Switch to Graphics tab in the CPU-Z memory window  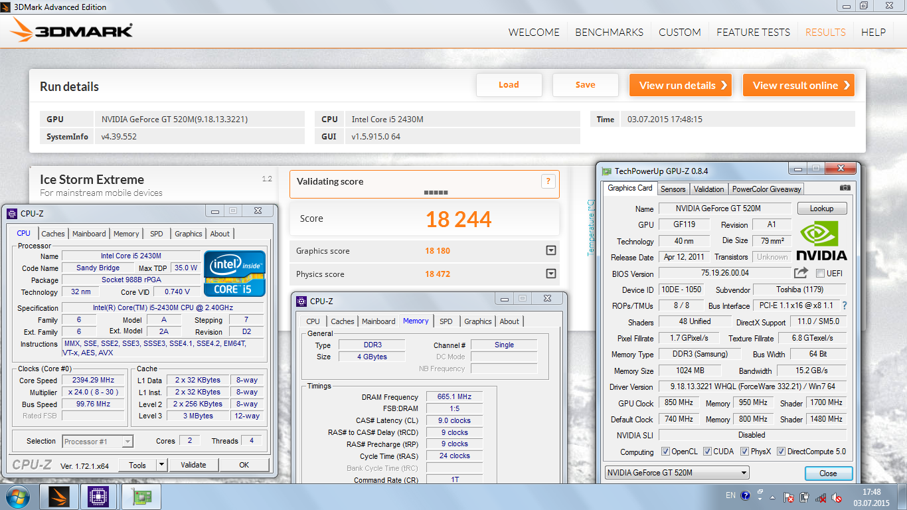click(477, 321)
